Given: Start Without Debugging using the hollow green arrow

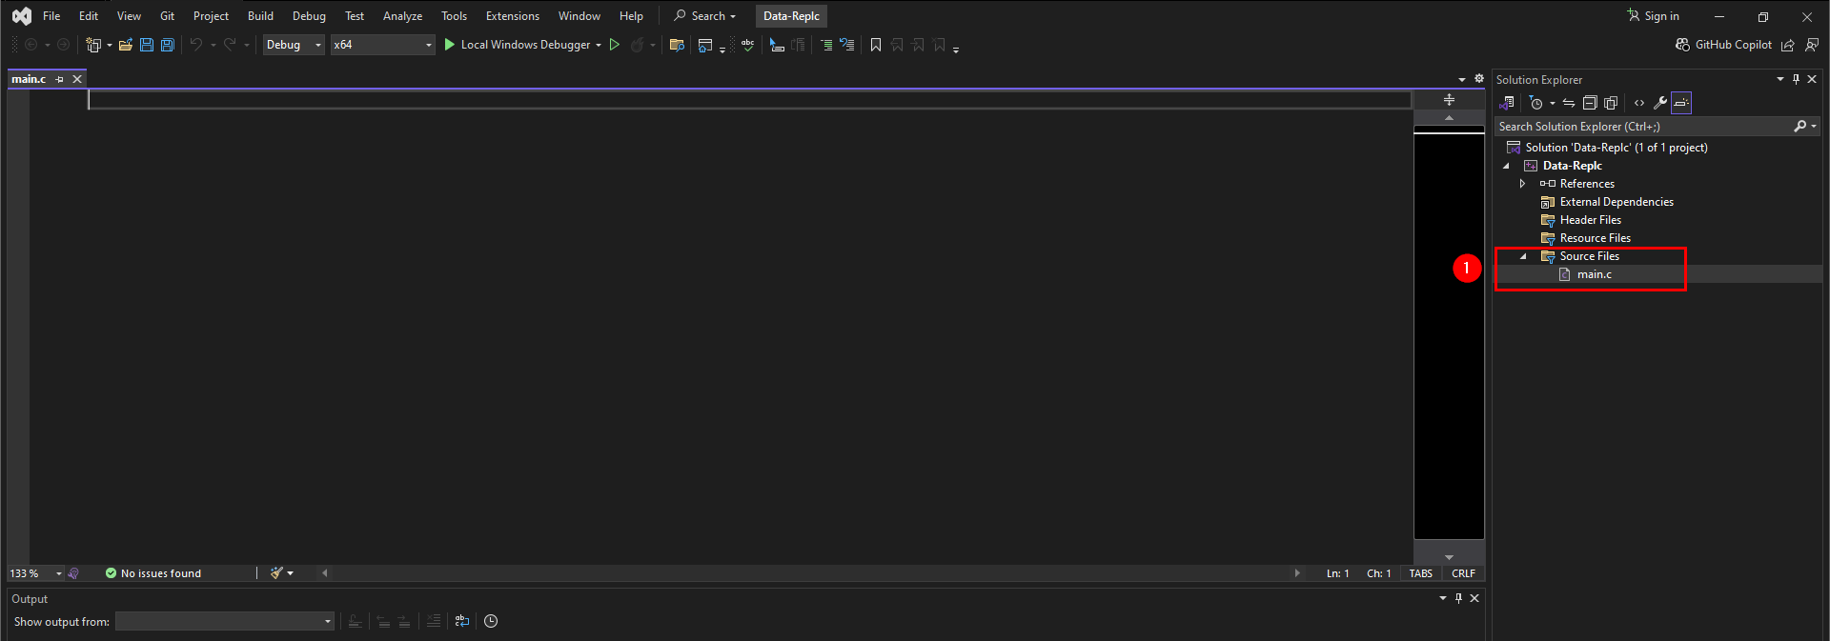Looking at the screenshot, I should (x=615, y=45).
